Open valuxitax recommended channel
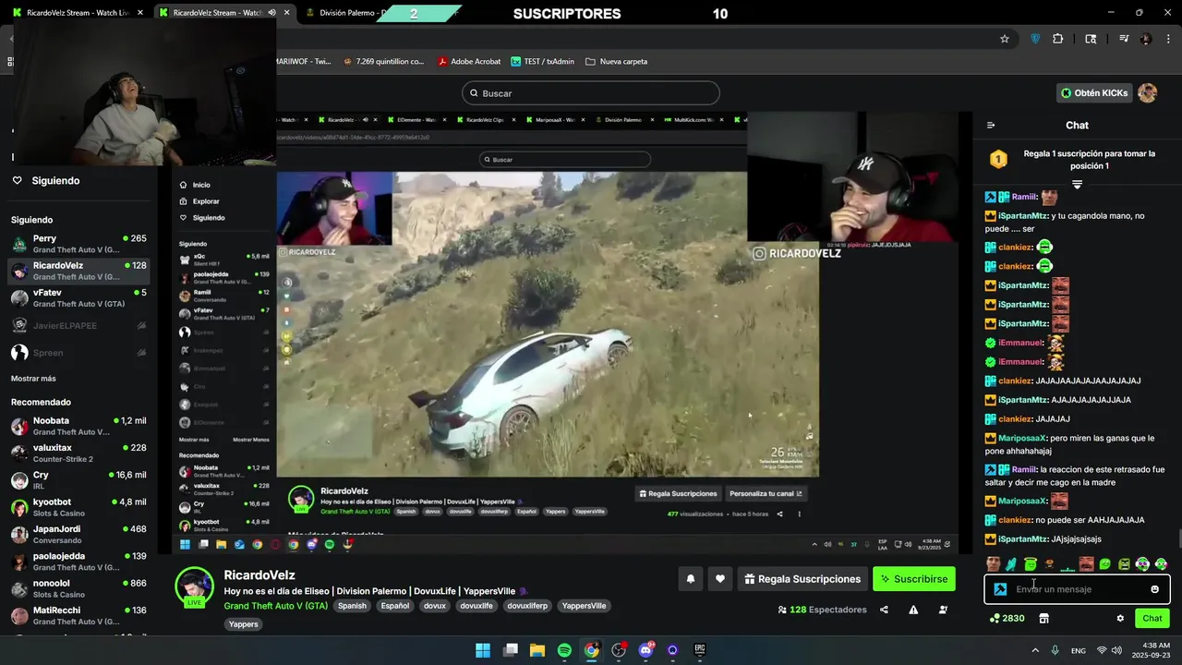This screenshot has height=665, width=1182. pos(78,453)
